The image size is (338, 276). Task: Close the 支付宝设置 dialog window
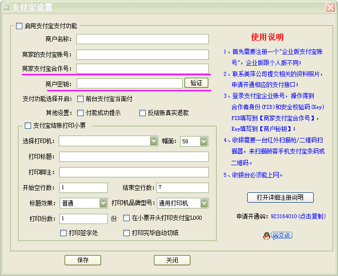[330, 8]
